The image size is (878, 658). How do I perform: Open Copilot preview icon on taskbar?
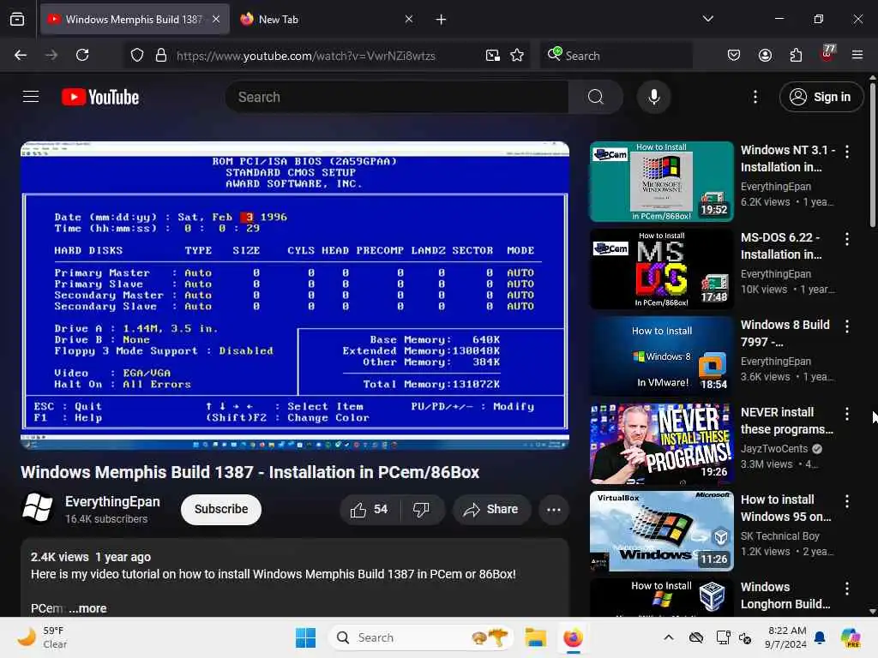pyautogui.click(x=851, y=637)
